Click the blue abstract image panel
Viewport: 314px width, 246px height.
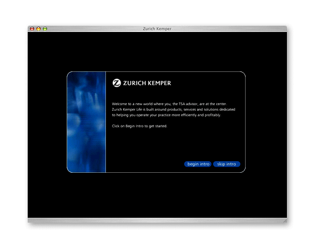86,122
